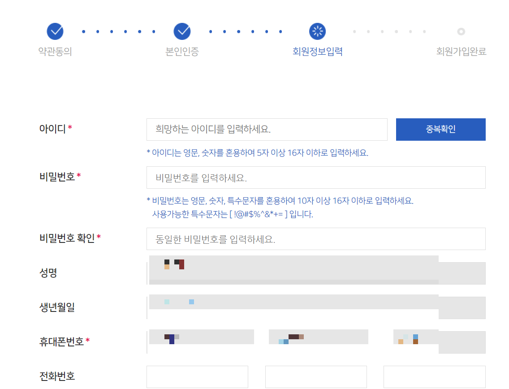Click the first 전화번호 input box
Image resolution: width=509 pixels, height=389 pixels.
tap(197, 376)
